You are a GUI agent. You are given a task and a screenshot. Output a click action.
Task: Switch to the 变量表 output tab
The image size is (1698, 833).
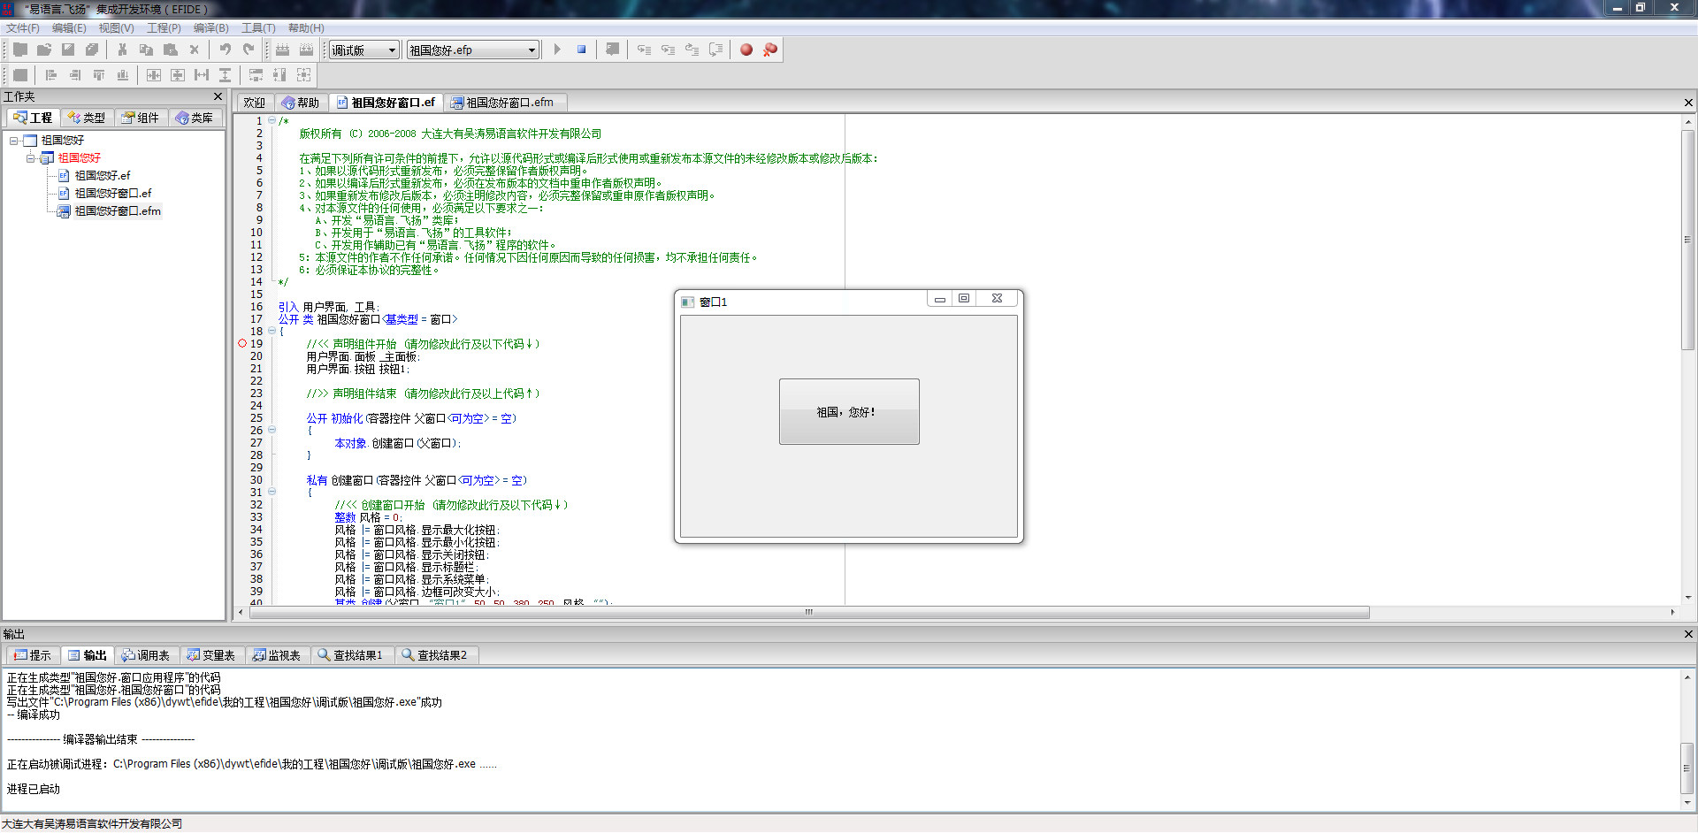(211, 655)
